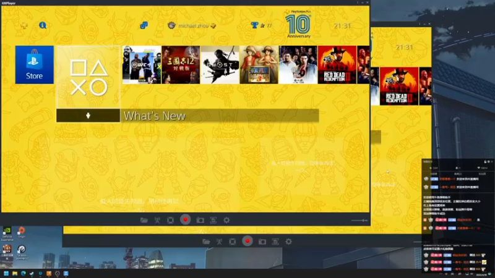Select the What's New label bar
This screenshot has height=278, width=495.
220,116
